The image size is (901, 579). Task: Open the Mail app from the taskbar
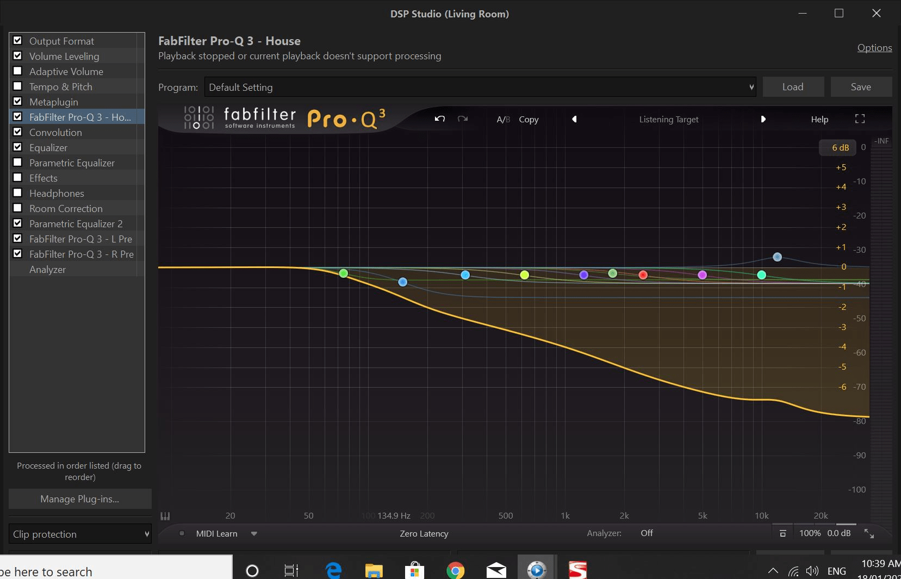[496, 570]
